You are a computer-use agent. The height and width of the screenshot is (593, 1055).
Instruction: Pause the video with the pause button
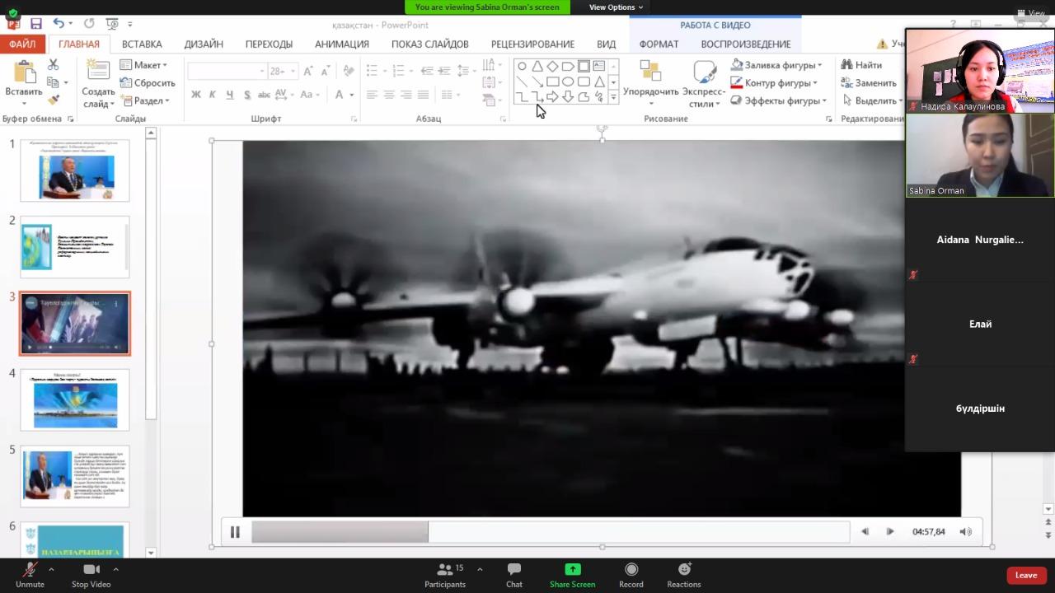coord(235,532)
